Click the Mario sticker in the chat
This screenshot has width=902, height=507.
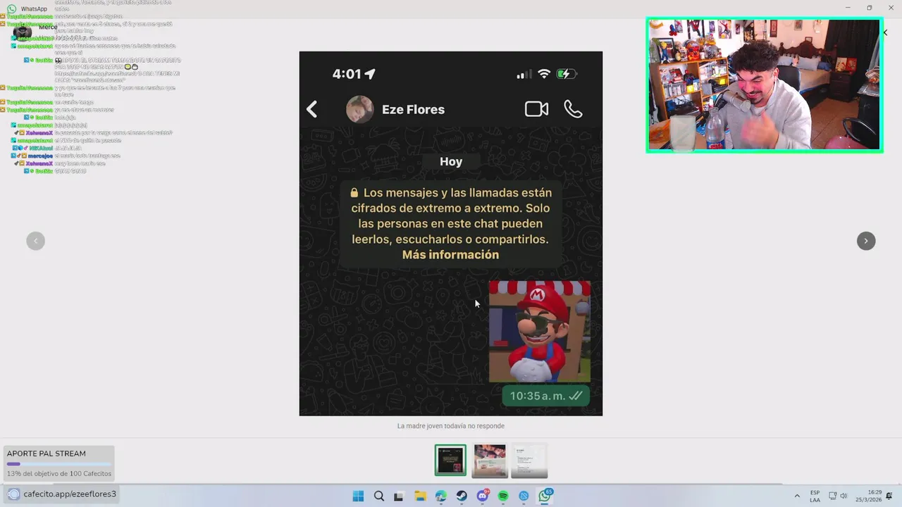pyautogui.click(x=540, y=332)
